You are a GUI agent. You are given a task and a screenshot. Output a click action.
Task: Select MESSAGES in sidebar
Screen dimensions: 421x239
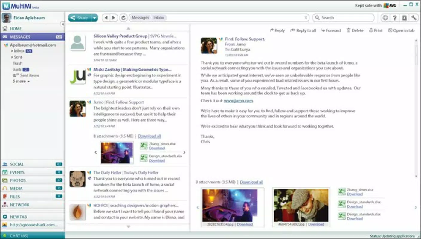(32, 37)
